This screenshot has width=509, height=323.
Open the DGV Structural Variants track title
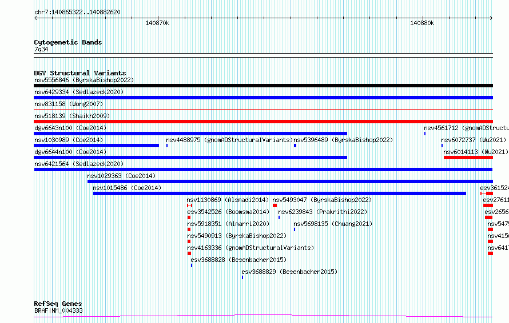(80, 73)
